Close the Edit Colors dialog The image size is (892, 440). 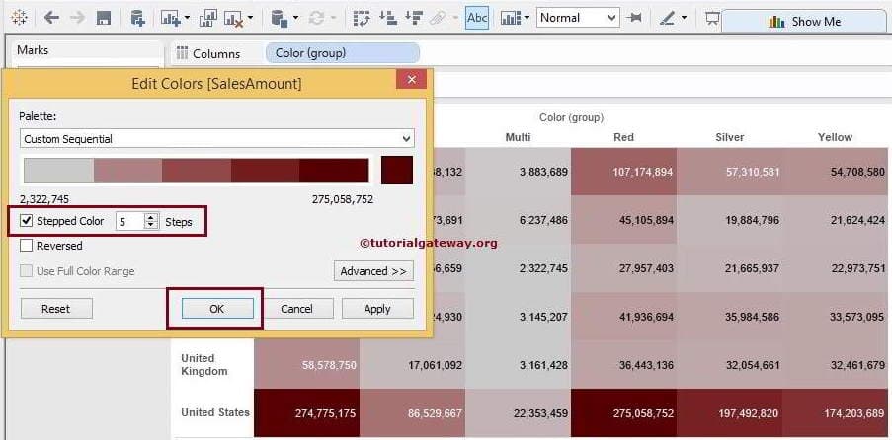coord(411,79)
